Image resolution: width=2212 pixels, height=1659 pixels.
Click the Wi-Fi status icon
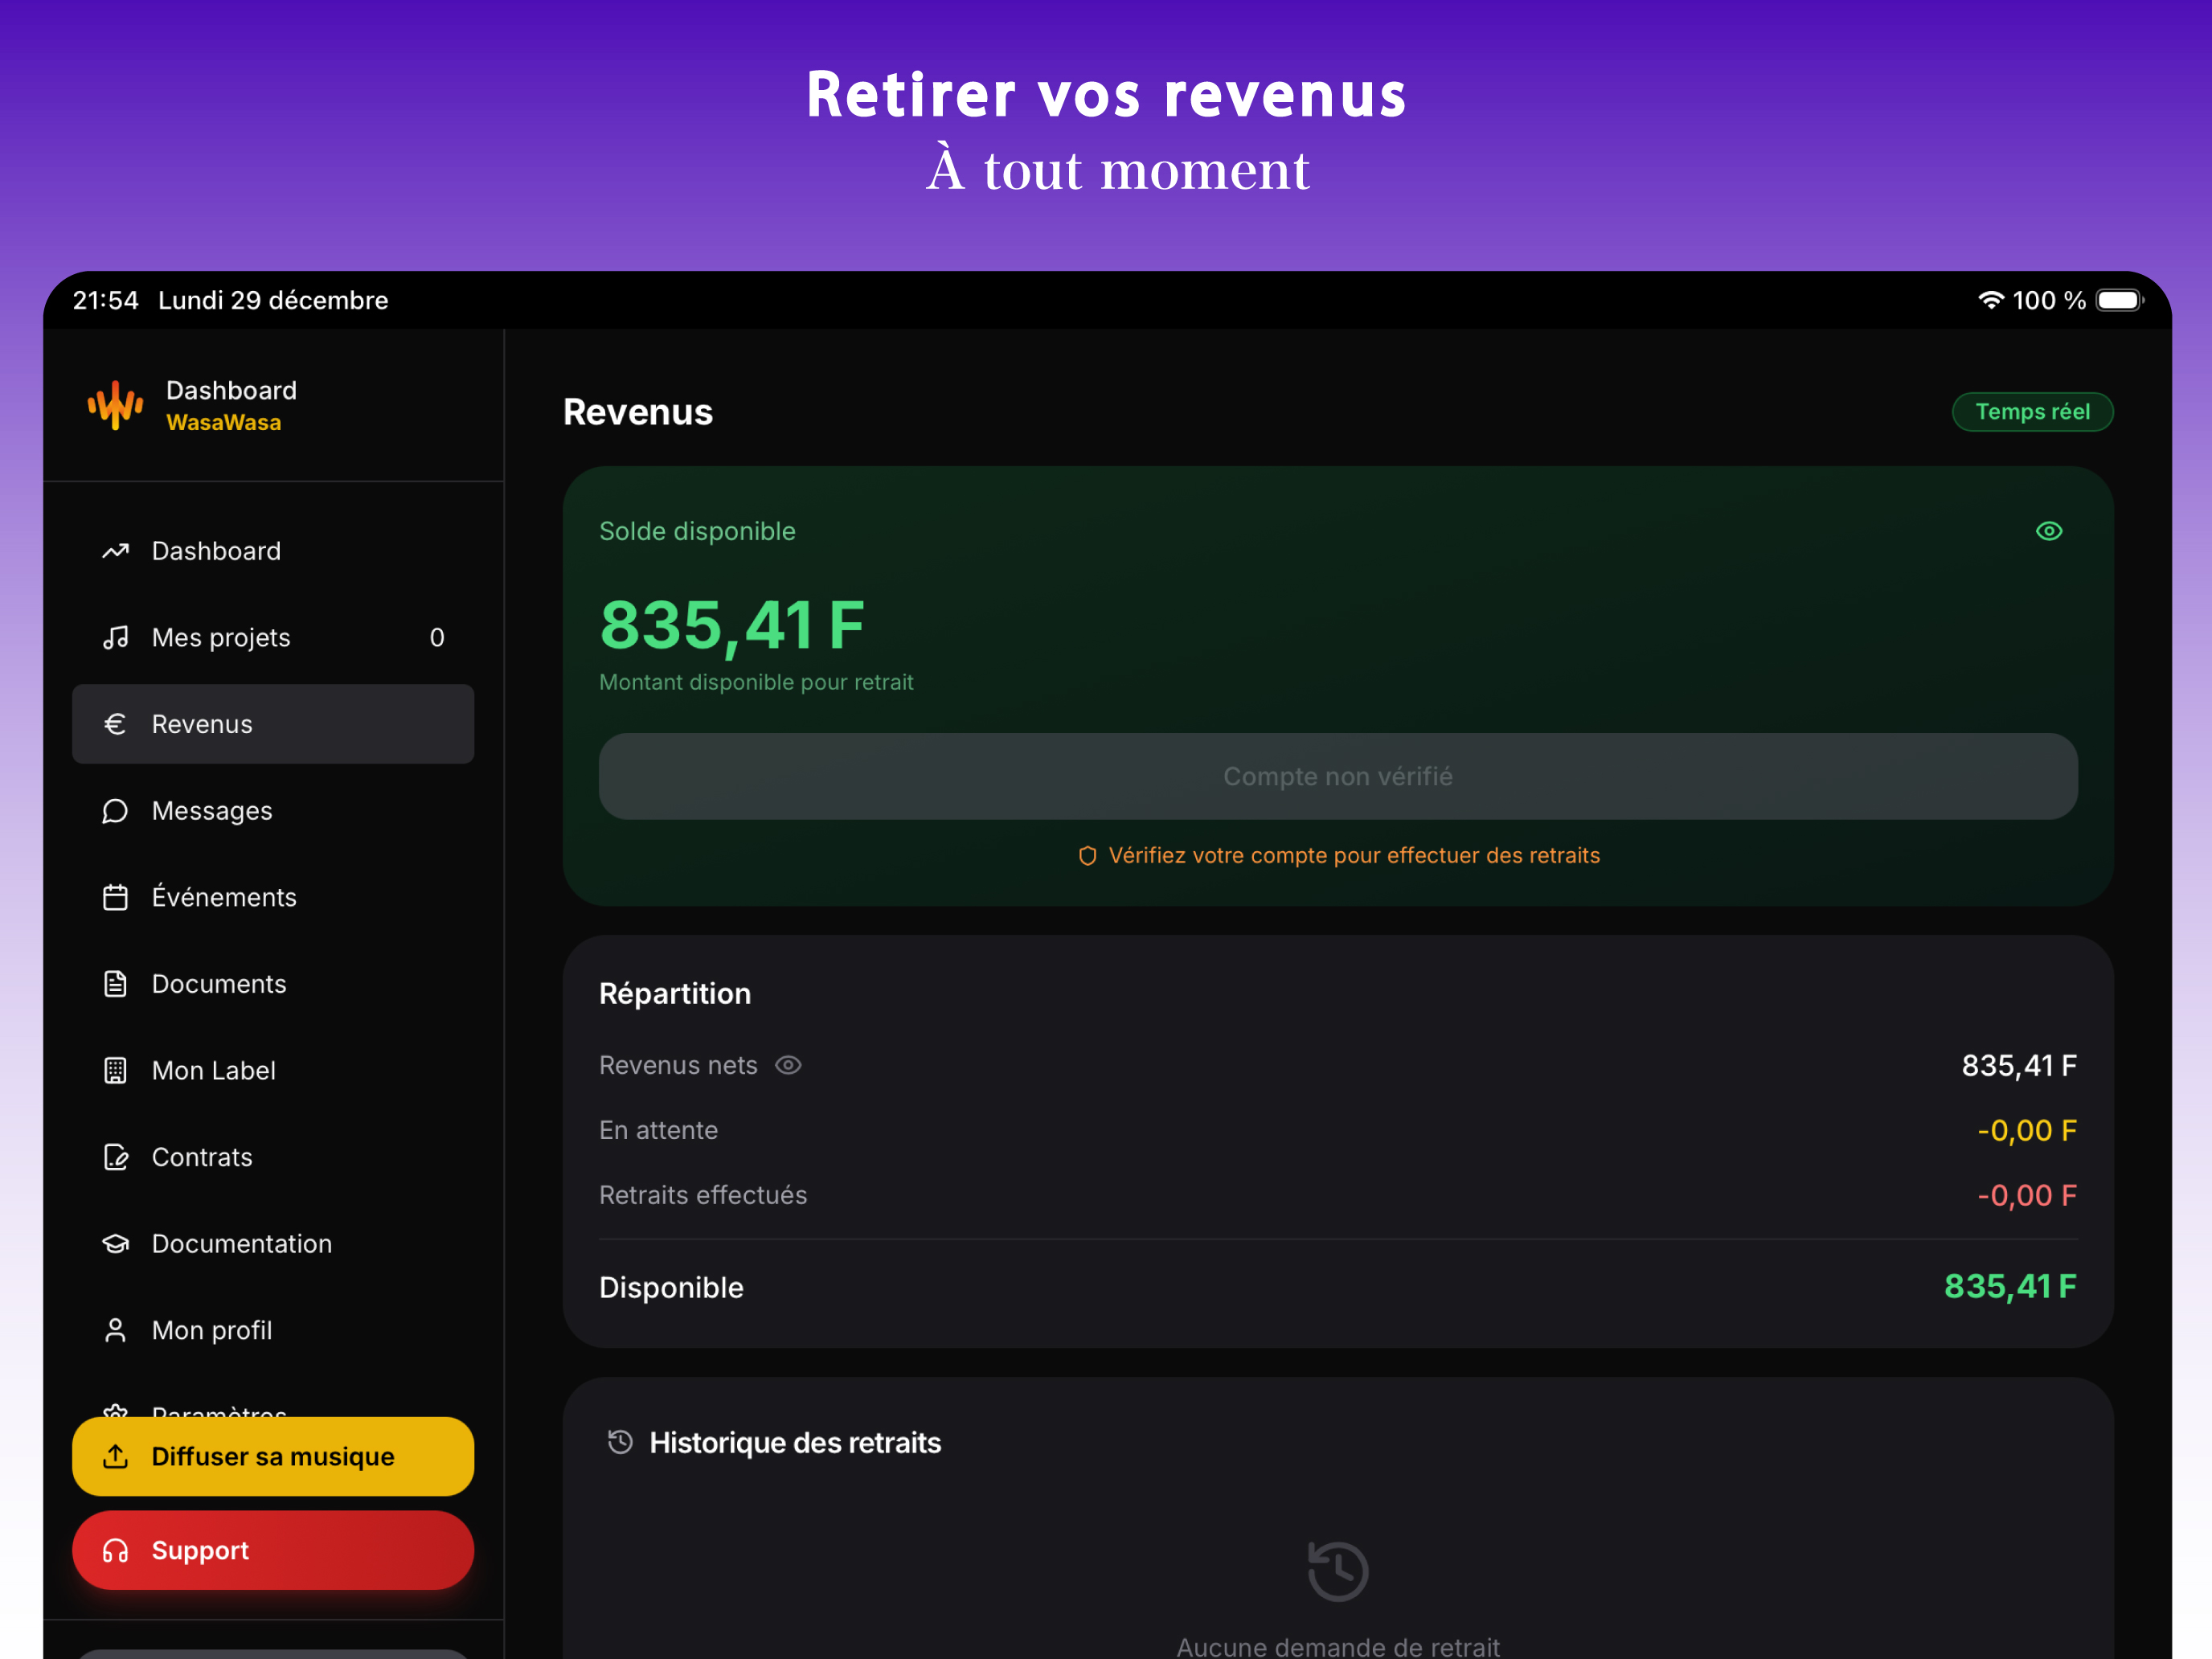[1991, 300]
